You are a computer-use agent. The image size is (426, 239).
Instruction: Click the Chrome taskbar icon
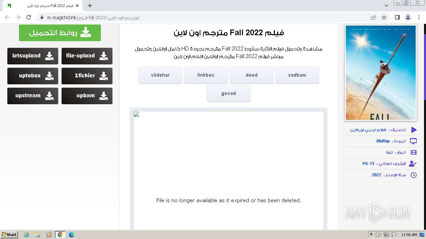click(x=60, y=235)
